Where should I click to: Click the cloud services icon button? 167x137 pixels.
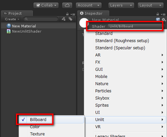[x=67, y=5]
